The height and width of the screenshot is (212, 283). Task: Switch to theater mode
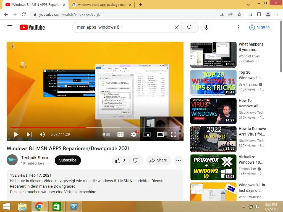(160, 134)
